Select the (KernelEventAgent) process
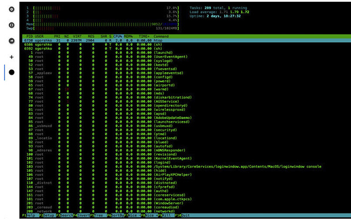Image resolution: width=351 pixels, height=221 pixels. pos(186,159)
